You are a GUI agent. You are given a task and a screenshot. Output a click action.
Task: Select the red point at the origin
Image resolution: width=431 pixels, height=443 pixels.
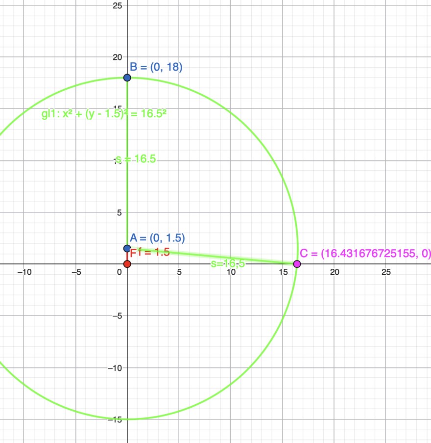(127, 264)
